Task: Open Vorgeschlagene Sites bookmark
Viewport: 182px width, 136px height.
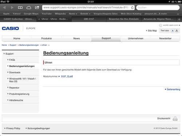Action: (106, 14)
